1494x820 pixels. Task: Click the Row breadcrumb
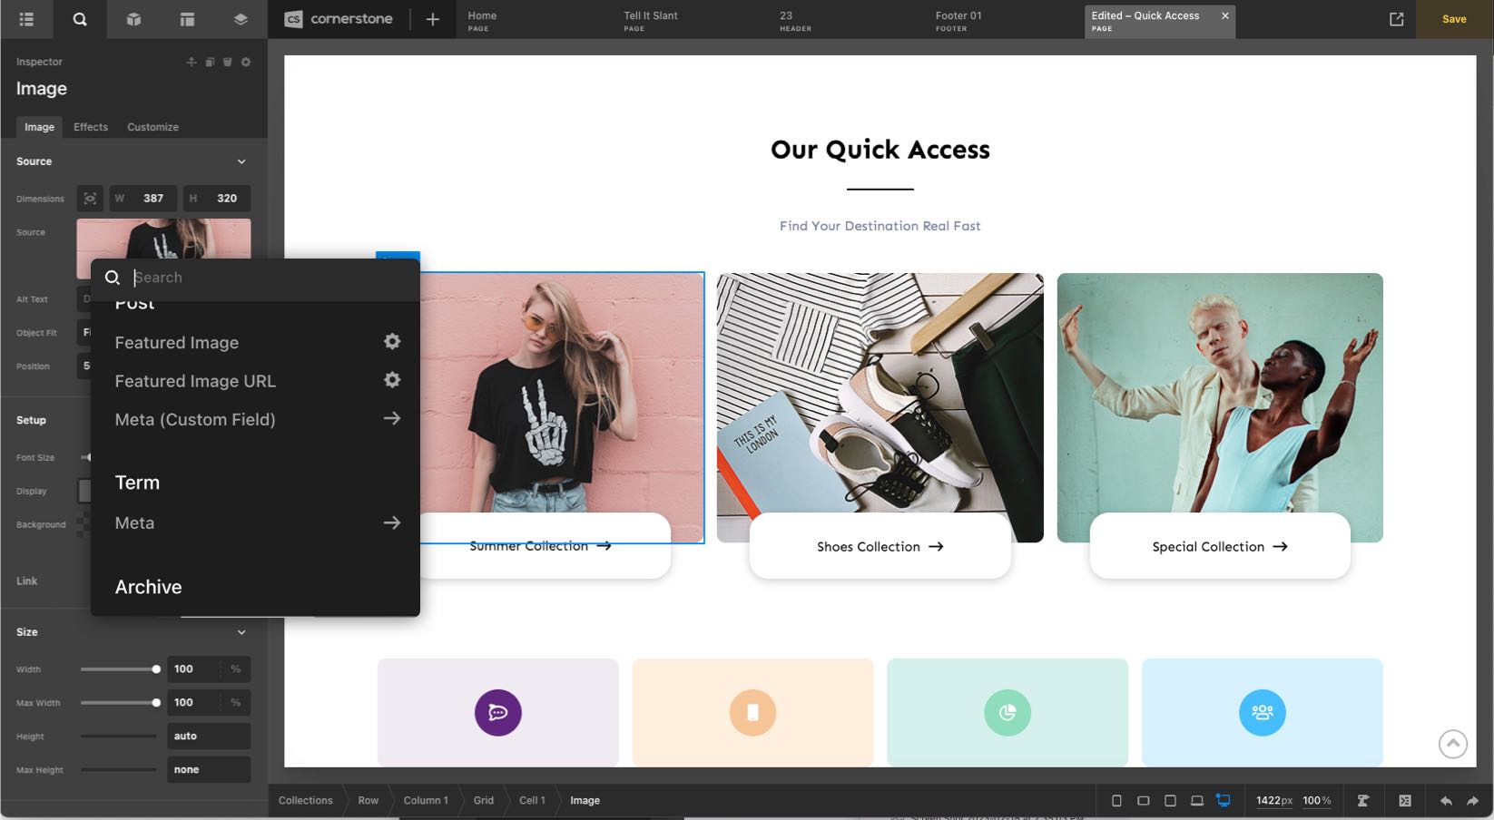click(369, 801)
